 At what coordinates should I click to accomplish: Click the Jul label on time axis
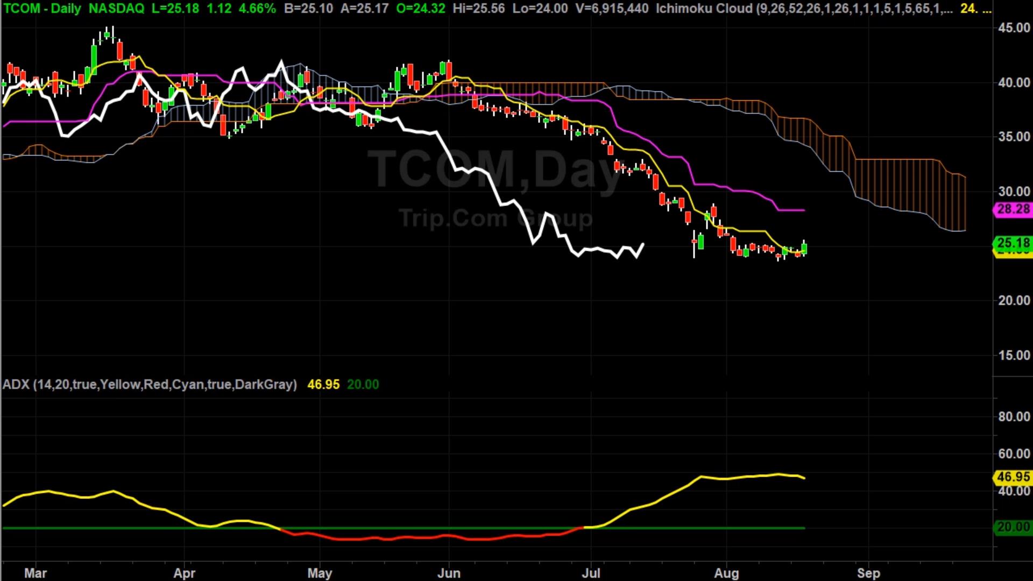591,573
